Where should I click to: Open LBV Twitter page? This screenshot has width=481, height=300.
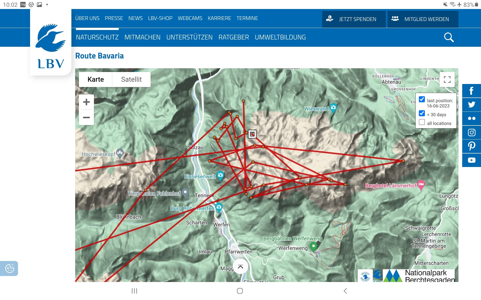click(471, 104)
